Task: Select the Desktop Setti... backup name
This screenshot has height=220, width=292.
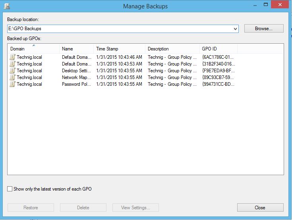Action: [x=76, y=71]
